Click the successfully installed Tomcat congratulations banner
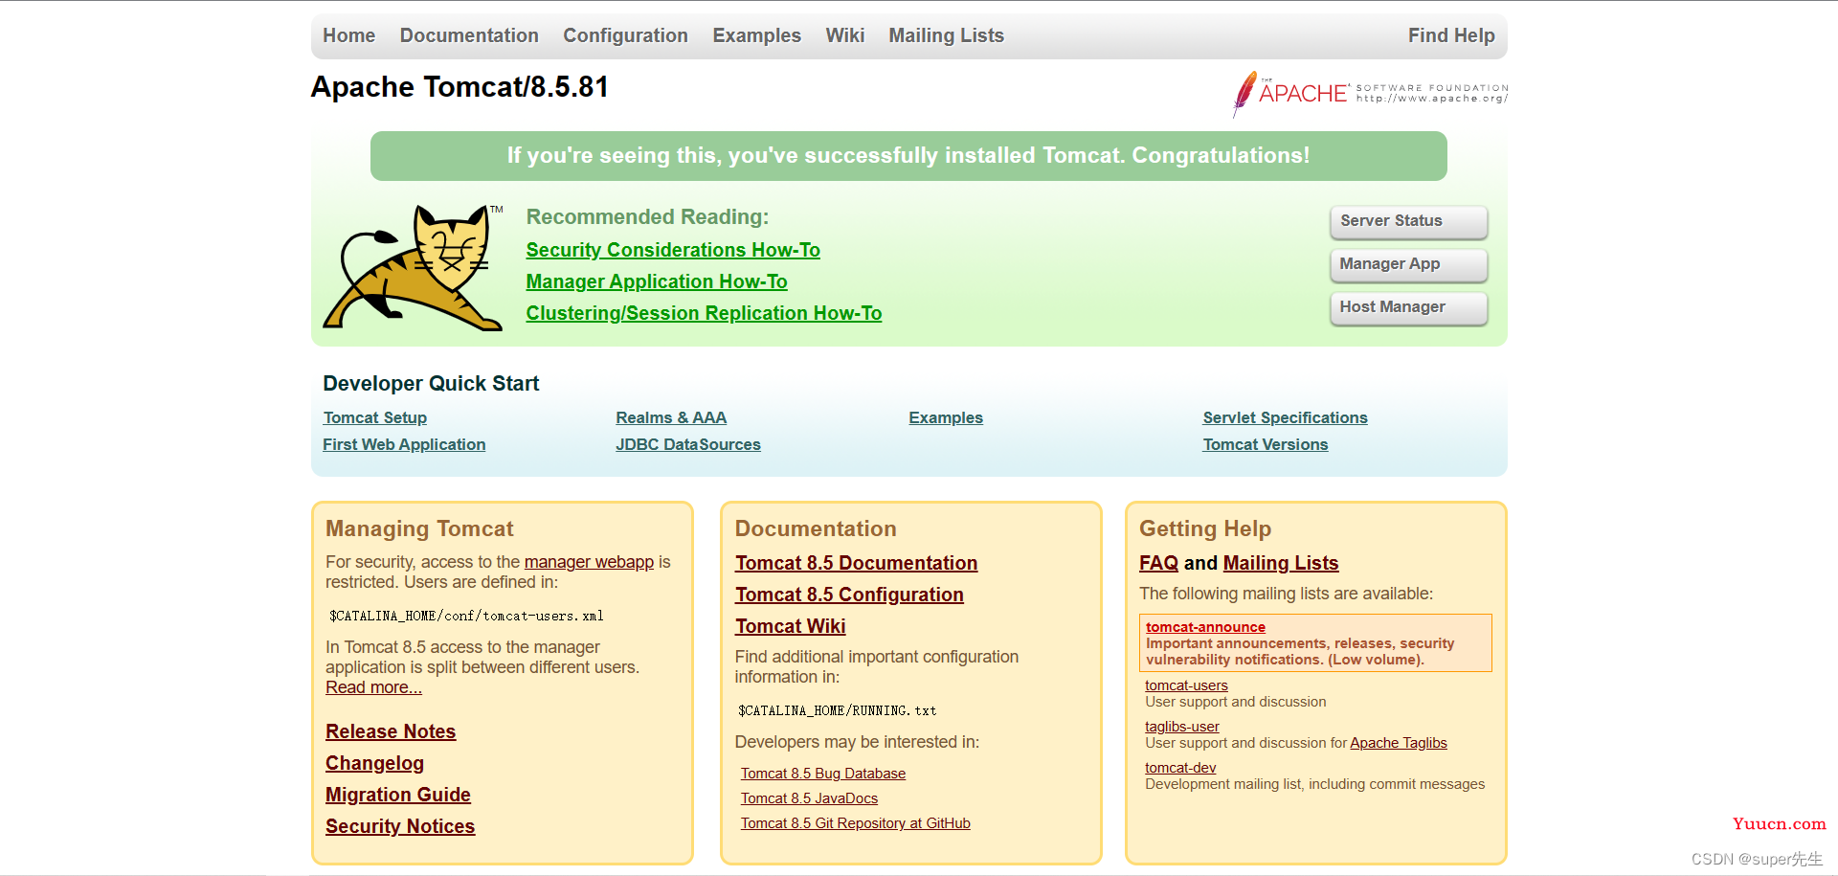The width and height of the screenshot is (1838, 876). 908,156
